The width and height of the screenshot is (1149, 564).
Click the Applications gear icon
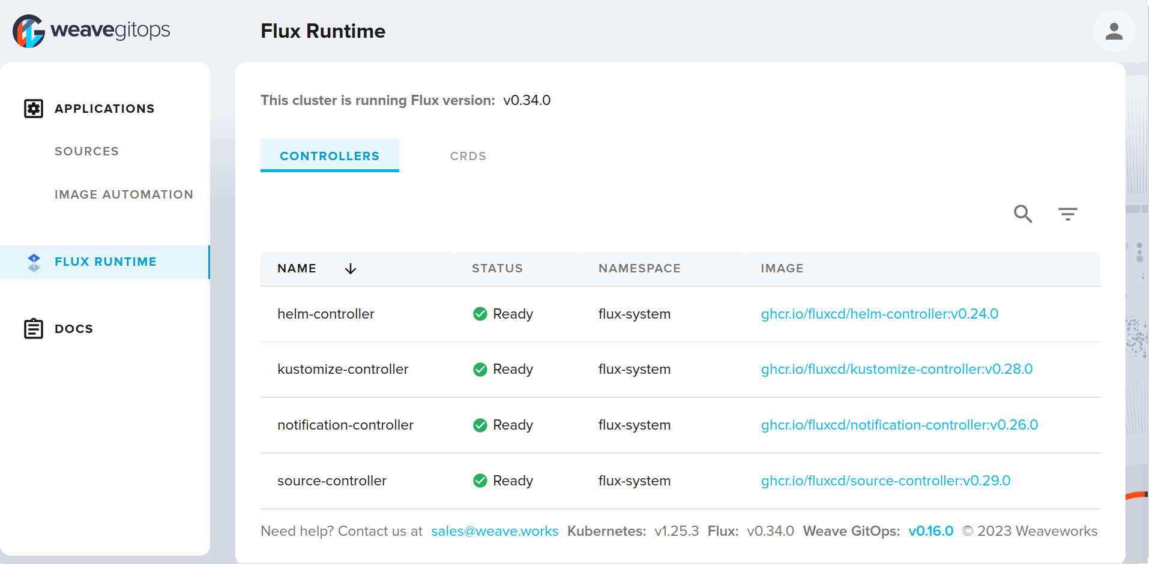click(34, 109)
